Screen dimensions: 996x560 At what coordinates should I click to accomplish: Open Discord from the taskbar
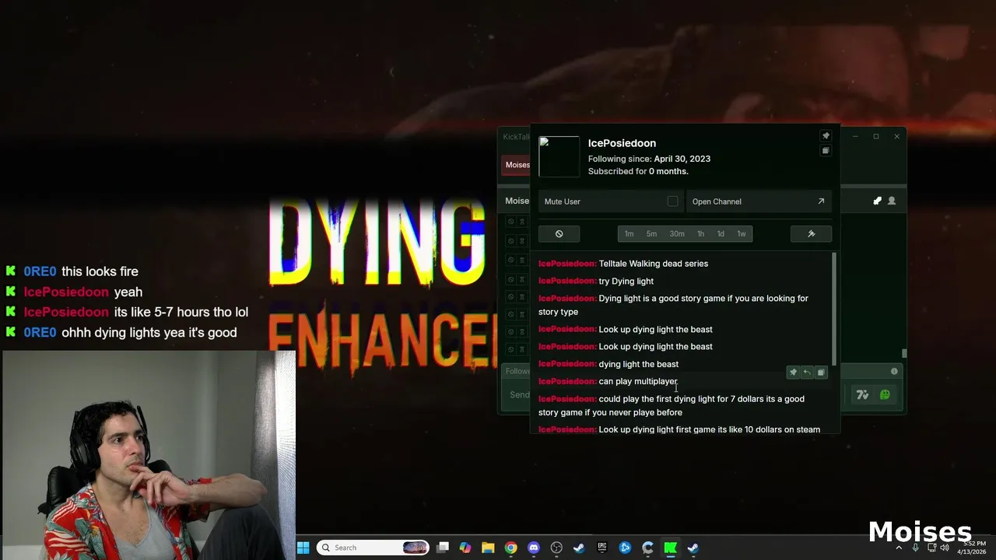(533, 548)
